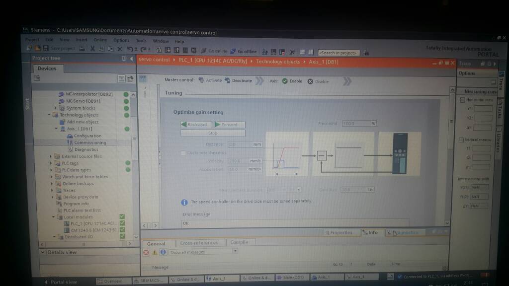The height and width of the screenshot is (286, 509).
Task: Open Axis_1 Configuration in the tree
Action: (x=87, y=136)
